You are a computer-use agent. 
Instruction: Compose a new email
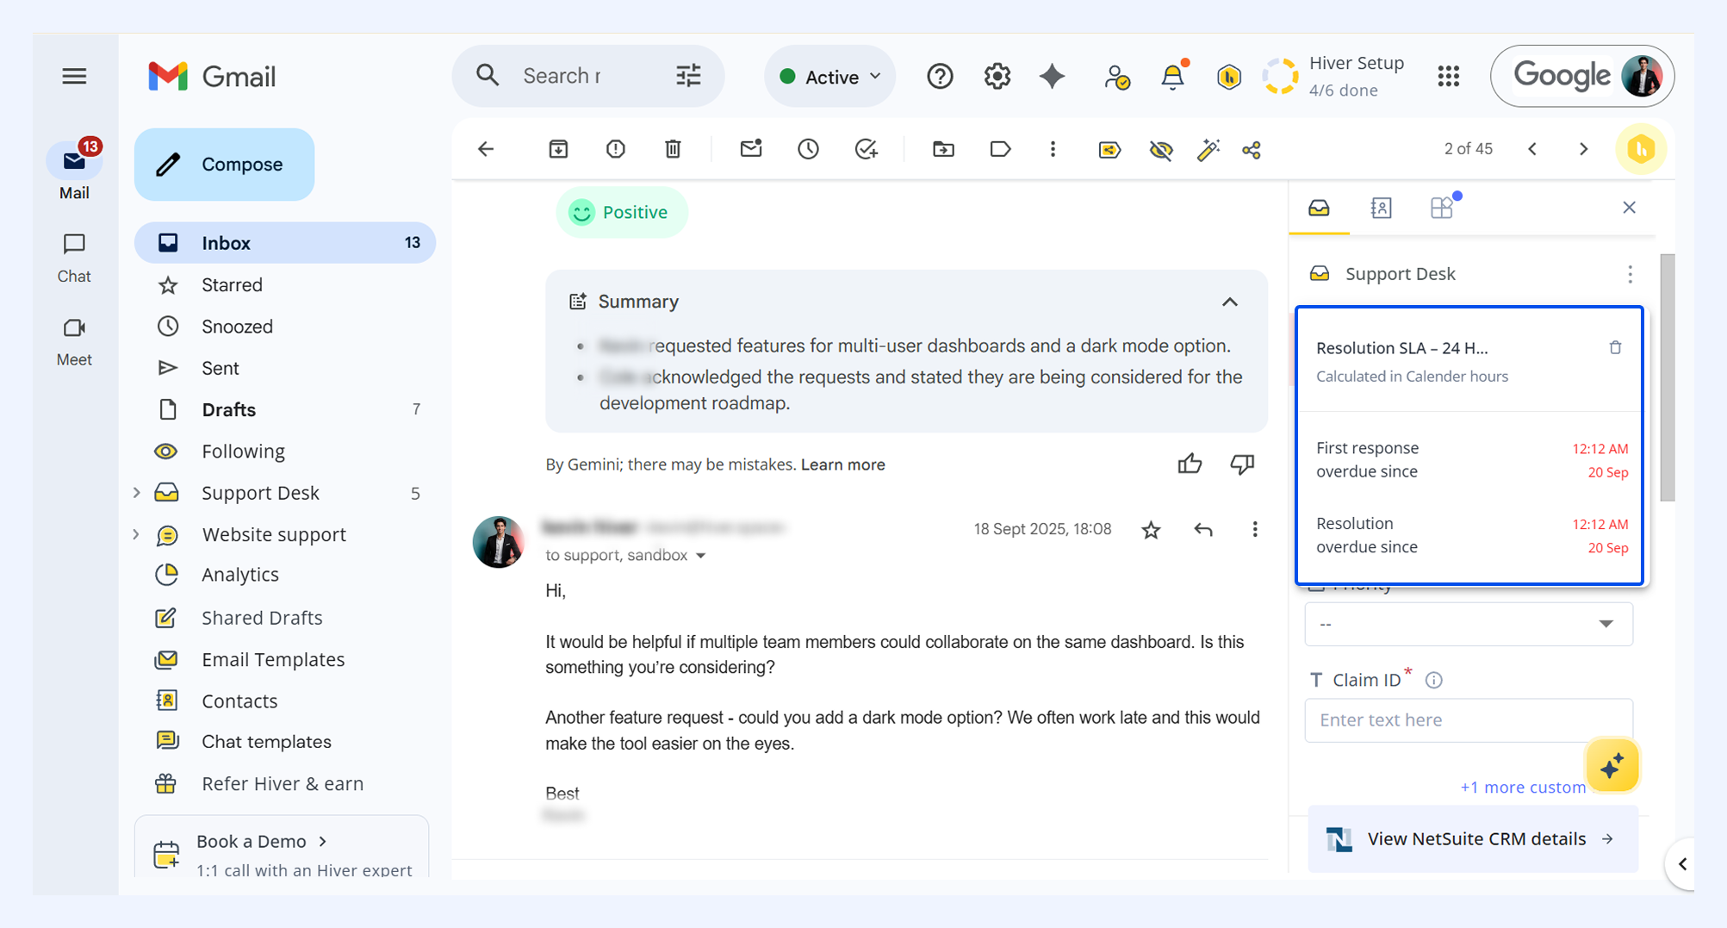pos(224,165)
